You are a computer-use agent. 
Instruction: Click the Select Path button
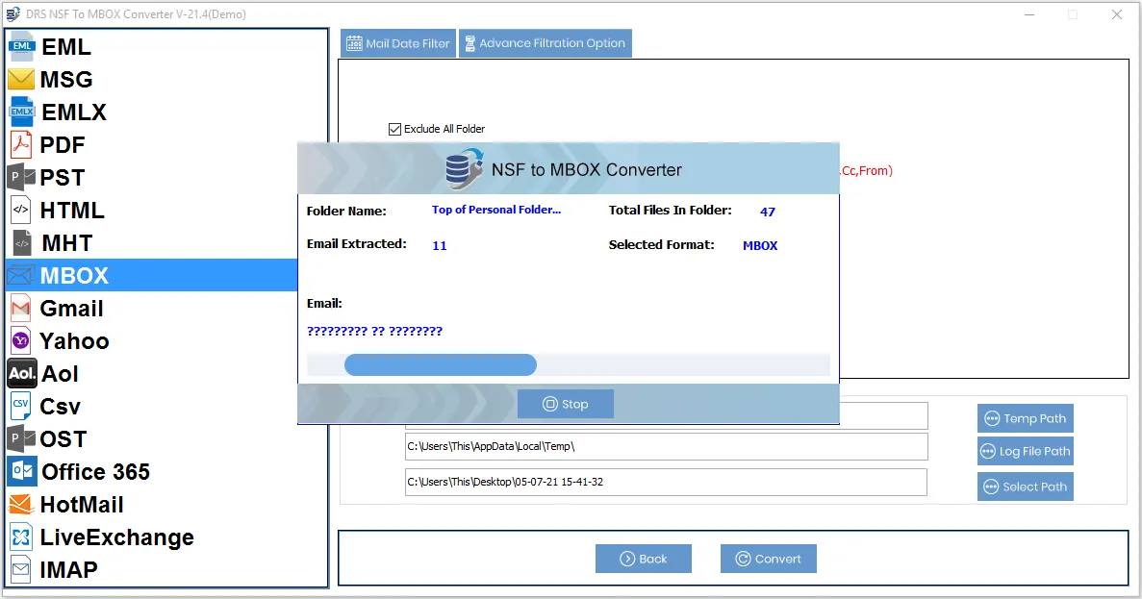point(1026,487)
